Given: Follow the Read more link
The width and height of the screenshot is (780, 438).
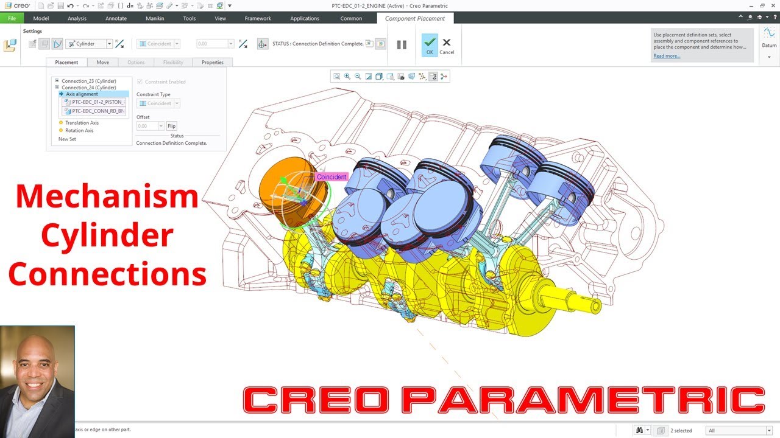Looking at the screenshot, I should 667,56.
